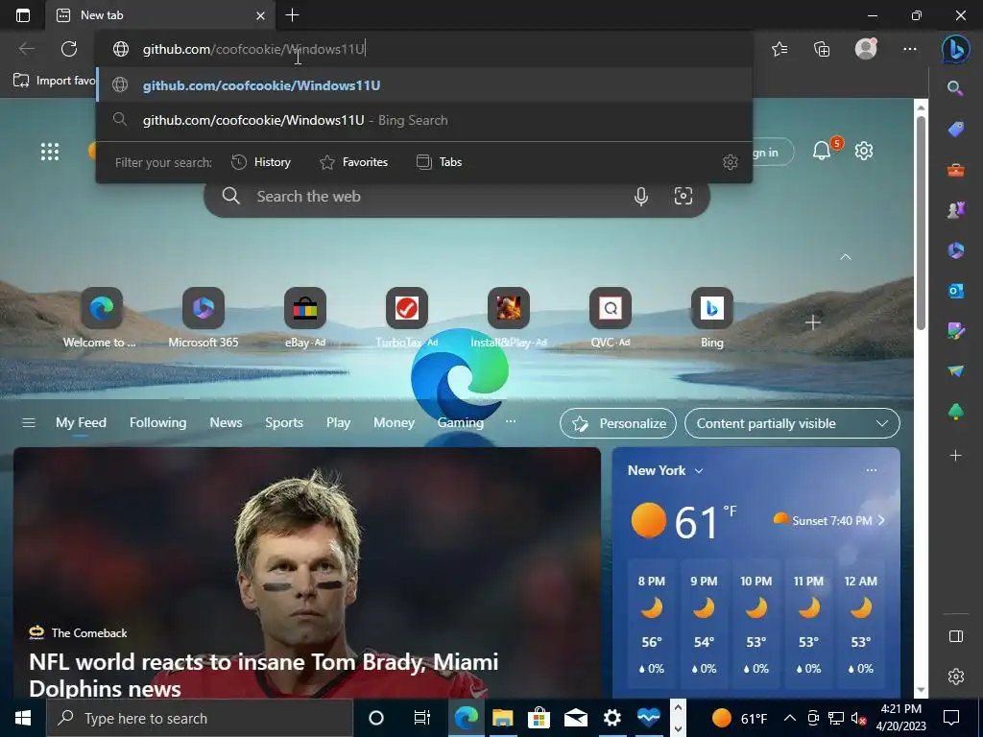The height and width of the screenshot is (737, 983).
Task: Toggle the sidebar panel hide icon
Action: click(955, 637)
